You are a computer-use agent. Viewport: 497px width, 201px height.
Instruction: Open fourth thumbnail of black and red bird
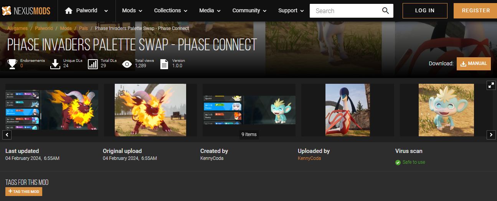point(348,110)
